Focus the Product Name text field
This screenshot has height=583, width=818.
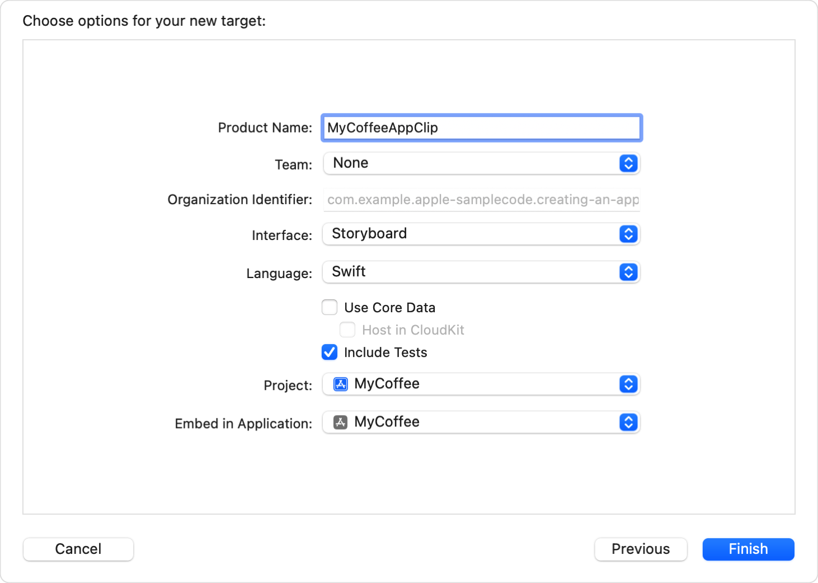[481, 128]
